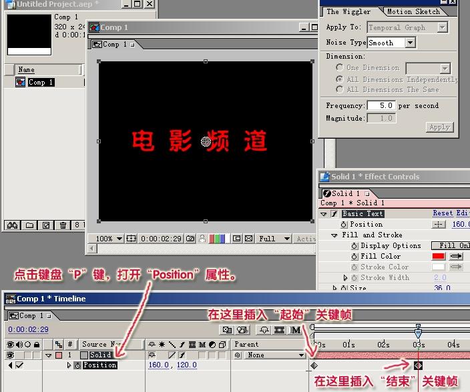The image size is (470, 392).
Task: Click the viewer timecode 0:00:02:29 button
Action: [161, 239]
